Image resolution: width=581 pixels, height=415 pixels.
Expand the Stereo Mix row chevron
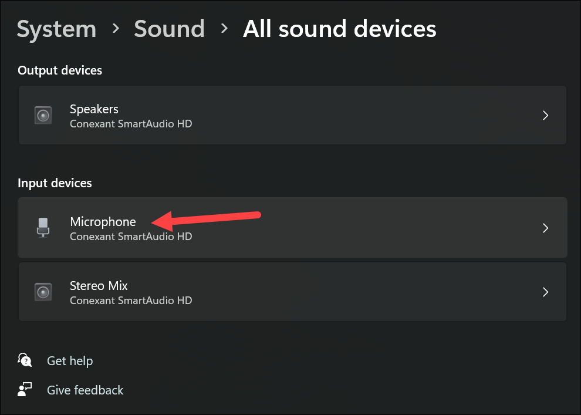(545, 292)
